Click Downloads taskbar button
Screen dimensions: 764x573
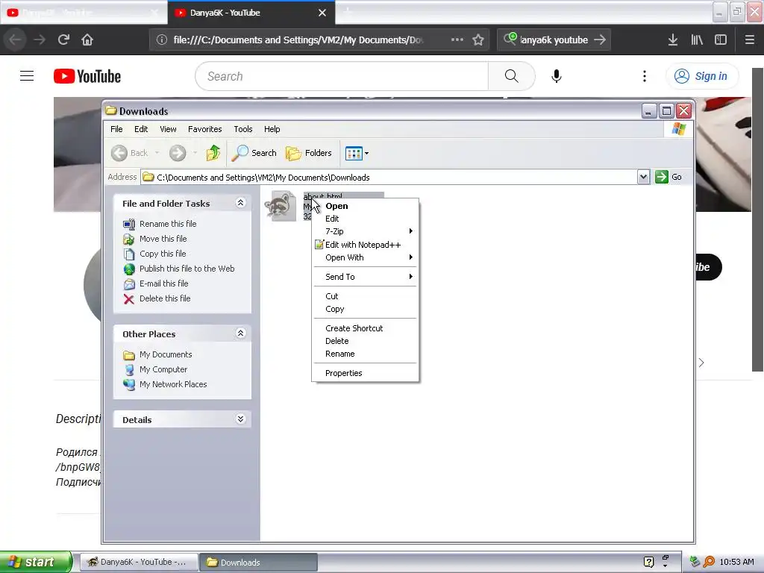tap(258, 562)
